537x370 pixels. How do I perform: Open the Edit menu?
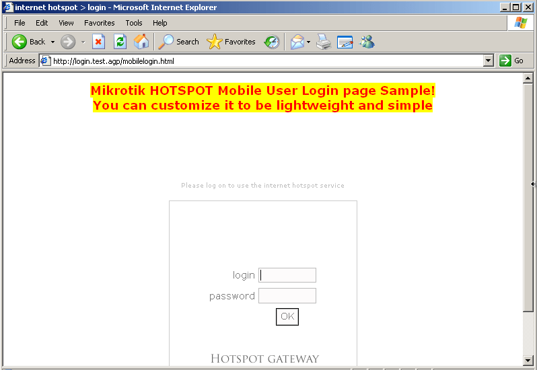pyautogui.click(x=42, y=23)
